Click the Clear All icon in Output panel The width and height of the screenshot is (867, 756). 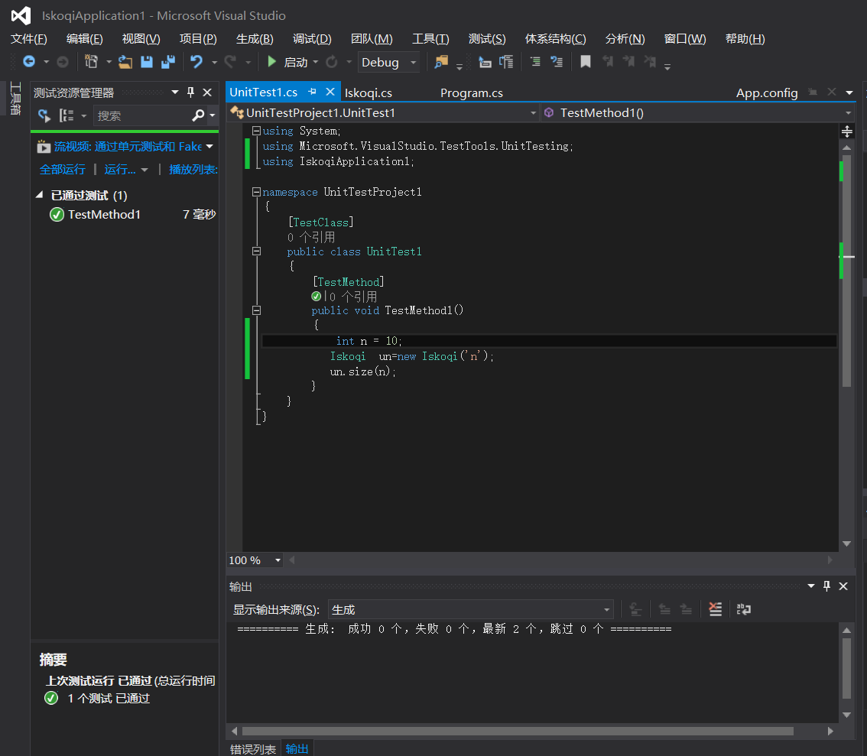715,609
